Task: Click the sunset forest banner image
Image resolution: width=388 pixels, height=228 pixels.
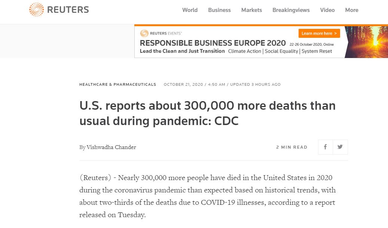Action: (x=366, y=42)
